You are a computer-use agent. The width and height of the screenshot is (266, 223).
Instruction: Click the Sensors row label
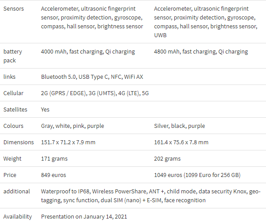coord(14,9)
